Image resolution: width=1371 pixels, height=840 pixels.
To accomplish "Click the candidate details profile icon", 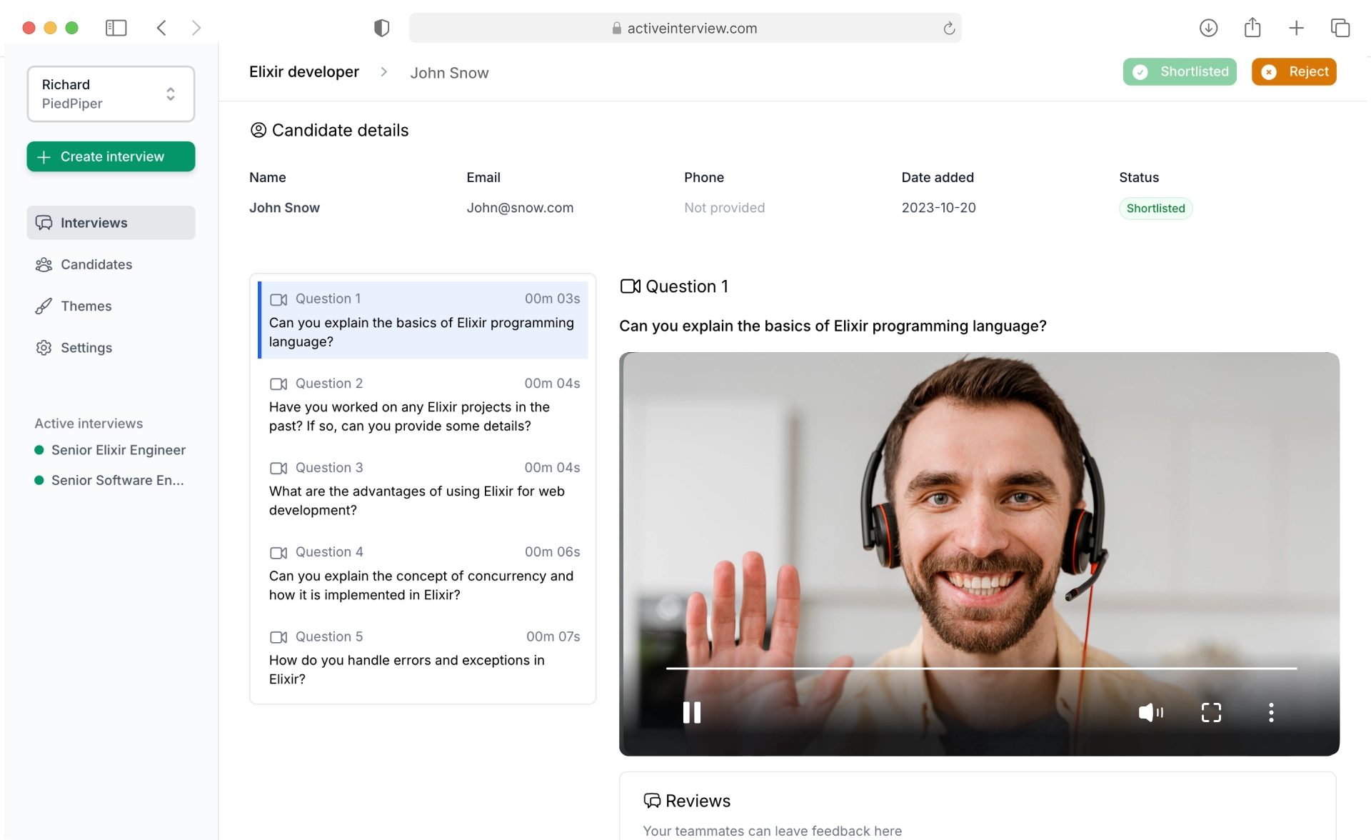I will pos(258,130).
